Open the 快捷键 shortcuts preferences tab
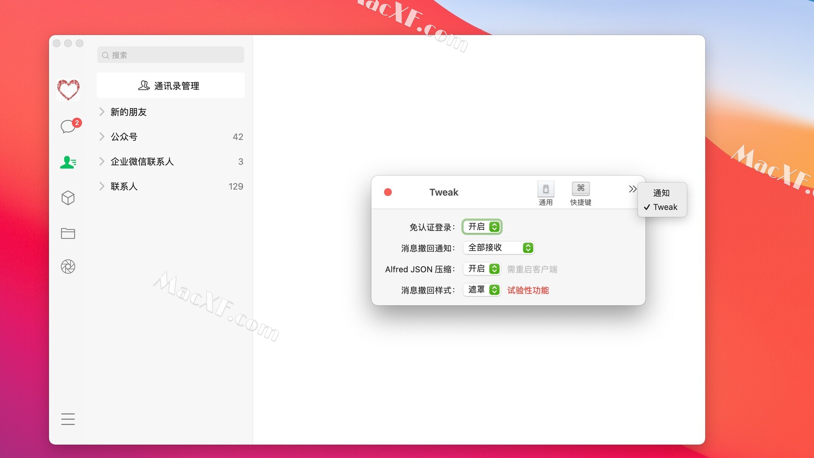Image resolution: width=814 pixels, height=458 pixels. 580,193
